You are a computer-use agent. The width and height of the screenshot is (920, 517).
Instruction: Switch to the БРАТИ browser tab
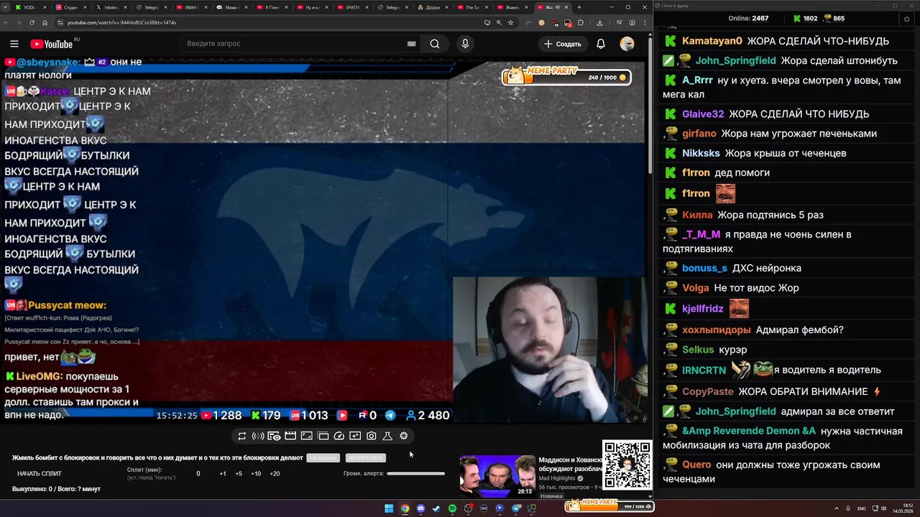pyautogui.click(x=351, y=7)
